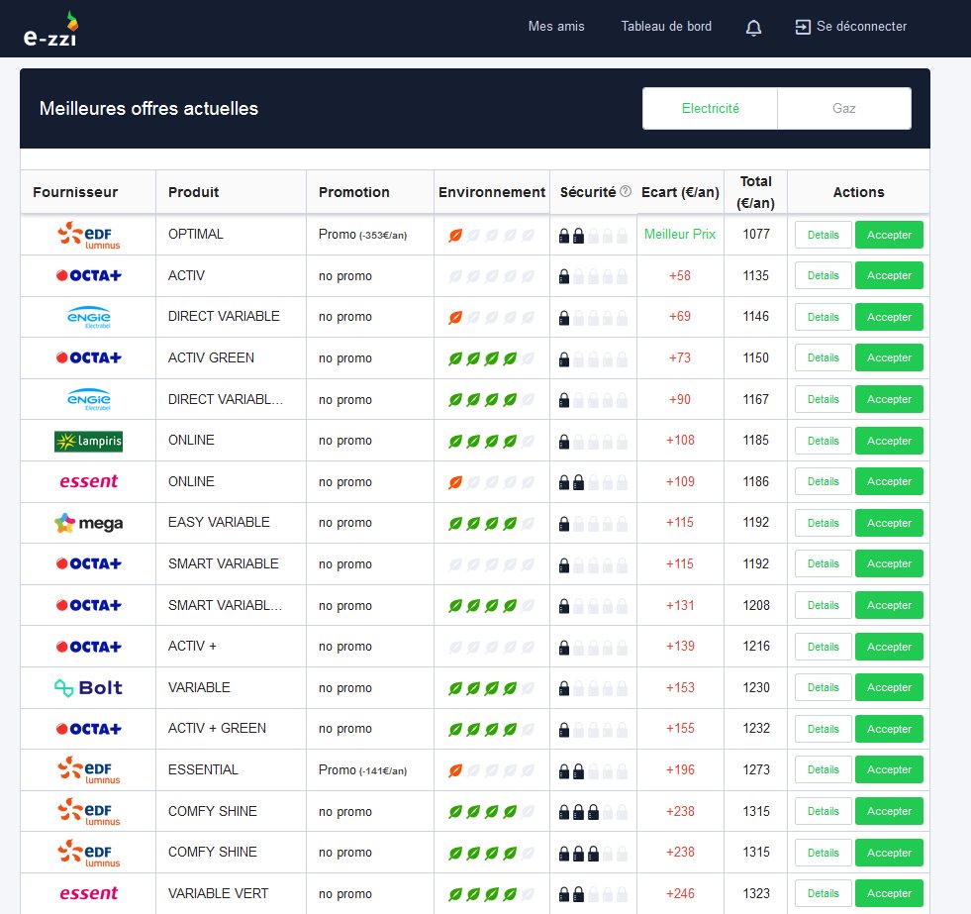Screen dimensions: 971x914
Task: Open Mes amis in navigation
Action: click(x=556, y=27)
